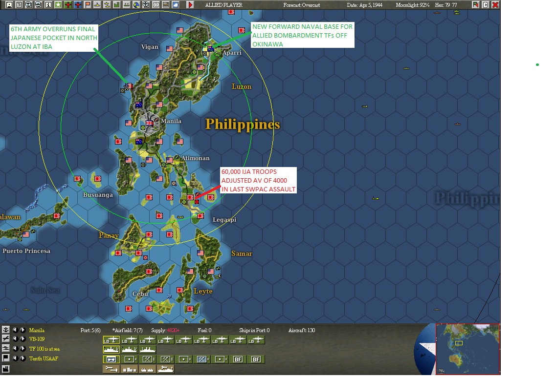This screenshot has height=378, width=556.
Task: Click the Fuel 0 readout
Action: point(204,330)
